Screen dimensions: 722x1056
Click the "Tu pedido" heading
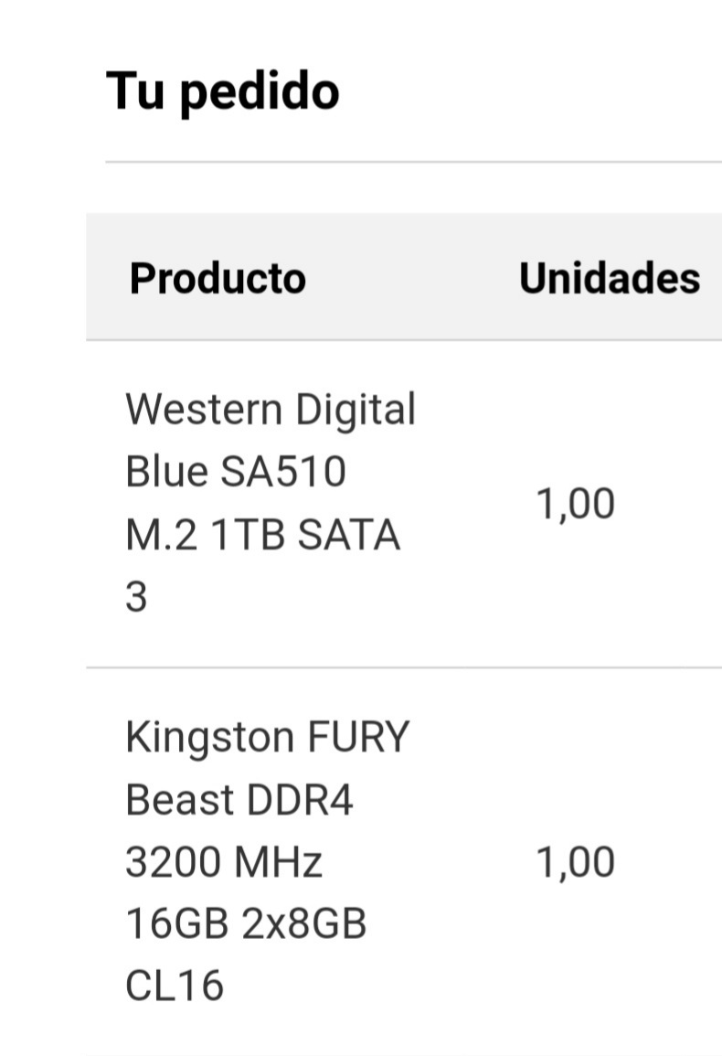coord(223,92)
